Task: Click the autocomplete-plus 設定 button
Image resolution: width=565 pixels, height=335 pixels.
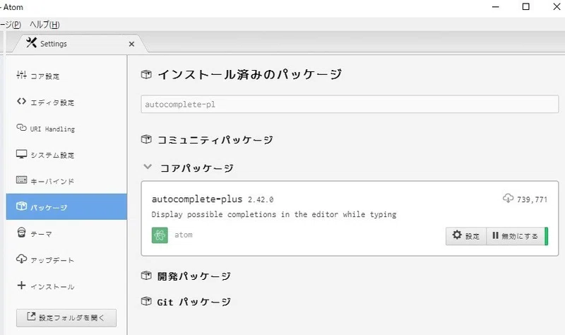Action: point(466,236)
